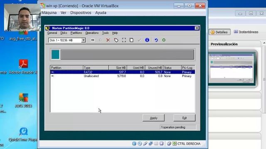Click the CTRL DERECHA host key label
The height and width of the screenshot is (149, 266).
coord(189,144)
